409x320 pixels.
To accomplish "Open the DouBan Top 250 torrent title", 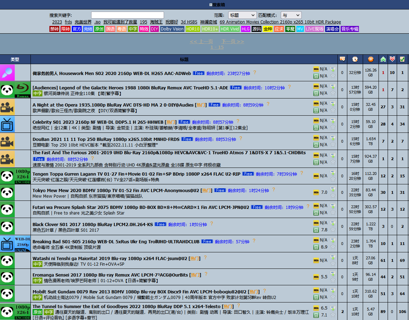I will [106, 139].
